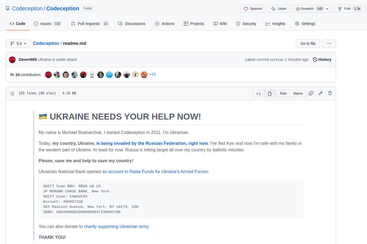Edit this file with pencil icon
The width and height of the screenshot is (367, 244).
pos(321,93)
